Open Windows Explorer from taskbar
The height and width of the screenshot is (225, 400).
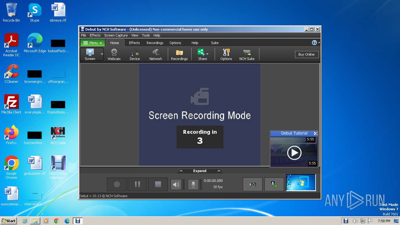(x=35, y=221)
